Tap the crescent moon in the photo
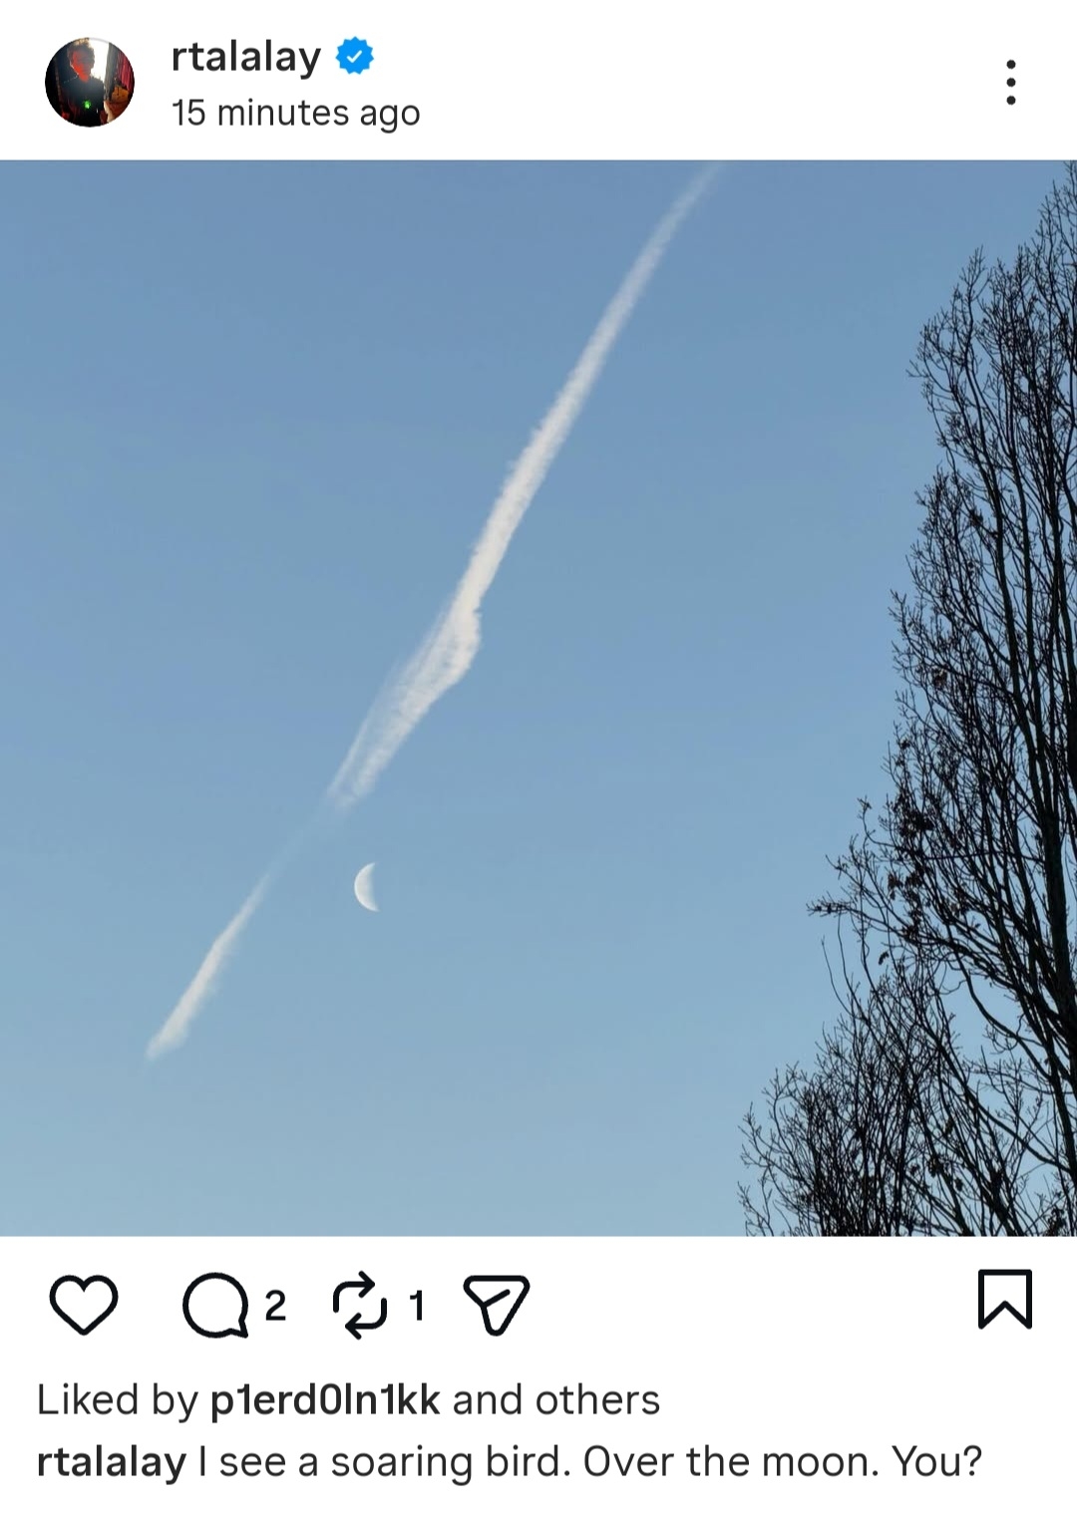 (367, 886)
